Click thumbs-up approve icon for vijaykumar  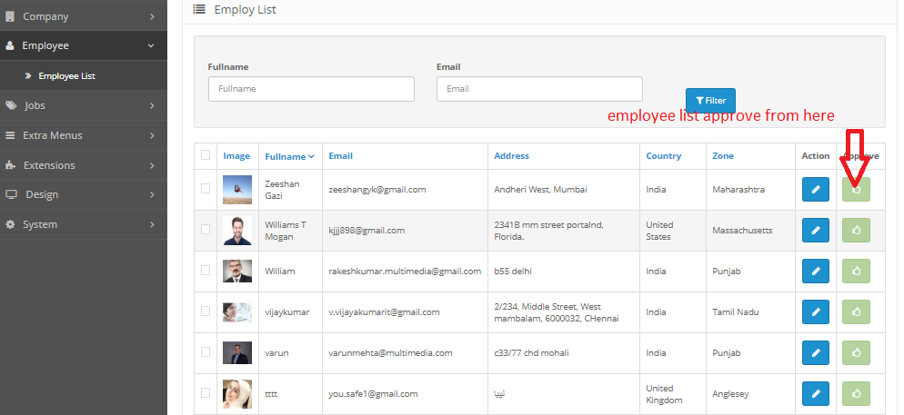[856, 311]
